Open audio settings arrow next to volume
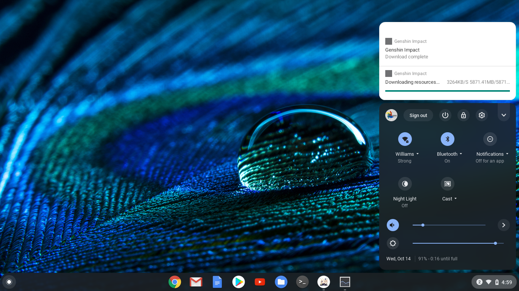Viewport: 519px width, 291px height. click(x=504, y=225)
